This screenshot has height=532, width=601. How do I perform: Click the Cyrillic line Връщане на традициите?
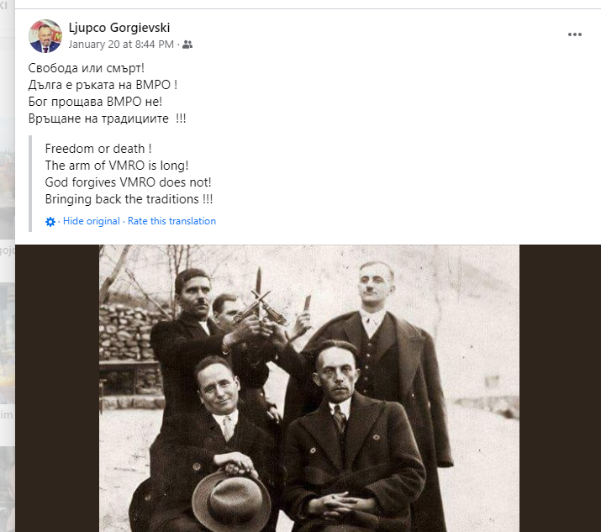click(107, 119)
